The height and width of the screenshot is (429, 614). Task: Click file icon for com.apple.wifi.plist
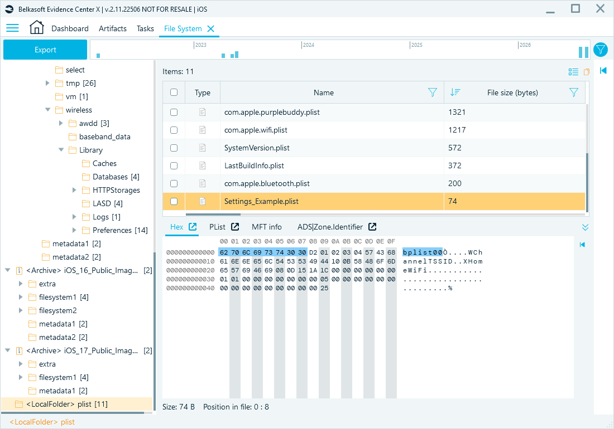point(203,130)
